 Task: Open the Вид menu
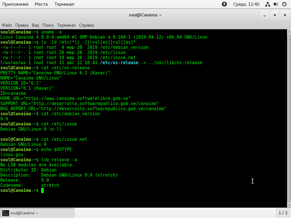35,25
